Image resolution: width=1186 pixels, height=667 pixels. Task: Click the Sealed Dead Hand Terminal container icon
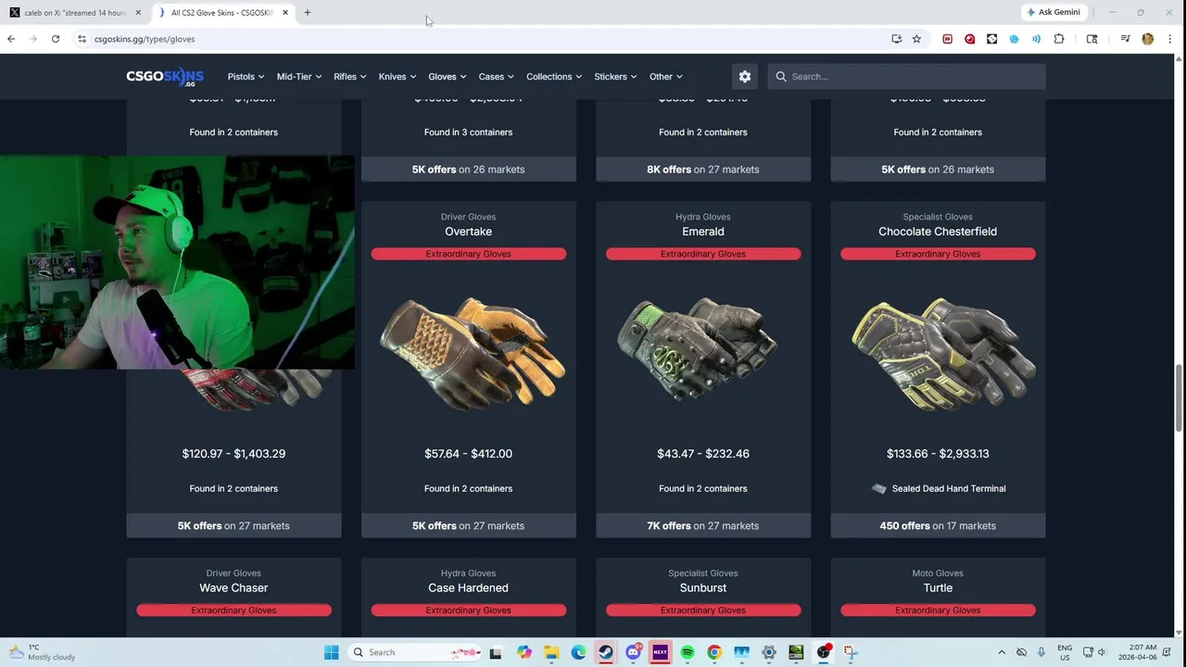[x=878, y=488]
